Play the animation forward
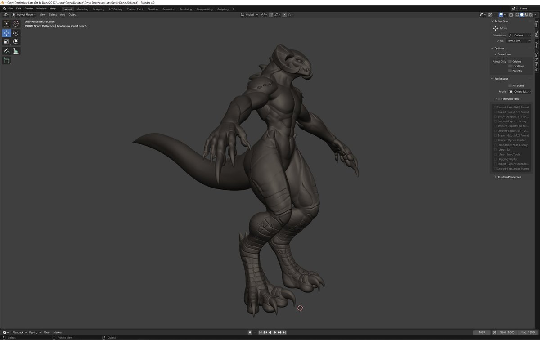The height and width of the screenshot is (340, 540). [x=275, y=332]
